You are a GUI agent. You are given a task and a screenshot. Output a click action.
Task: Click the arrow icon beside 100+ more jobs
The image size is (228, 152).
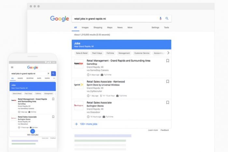[x=76, y=124]
